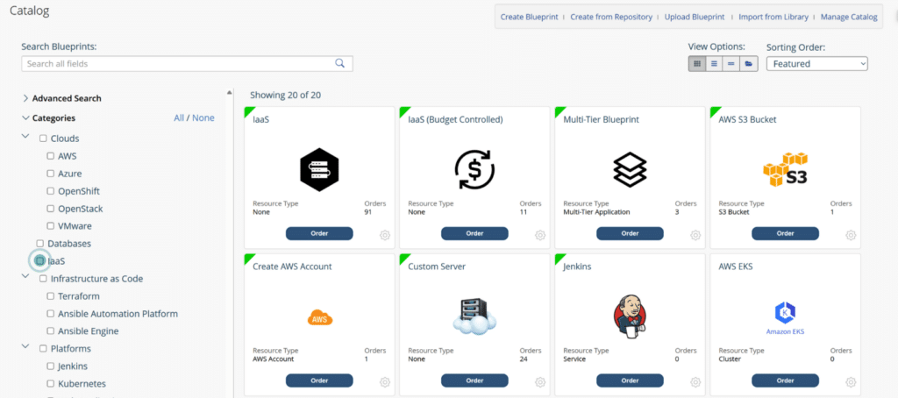The width and height of the screenshot is (898, 398).
Task: Check the Infrastructure as Code checkbox
Action: click(43, 279)
